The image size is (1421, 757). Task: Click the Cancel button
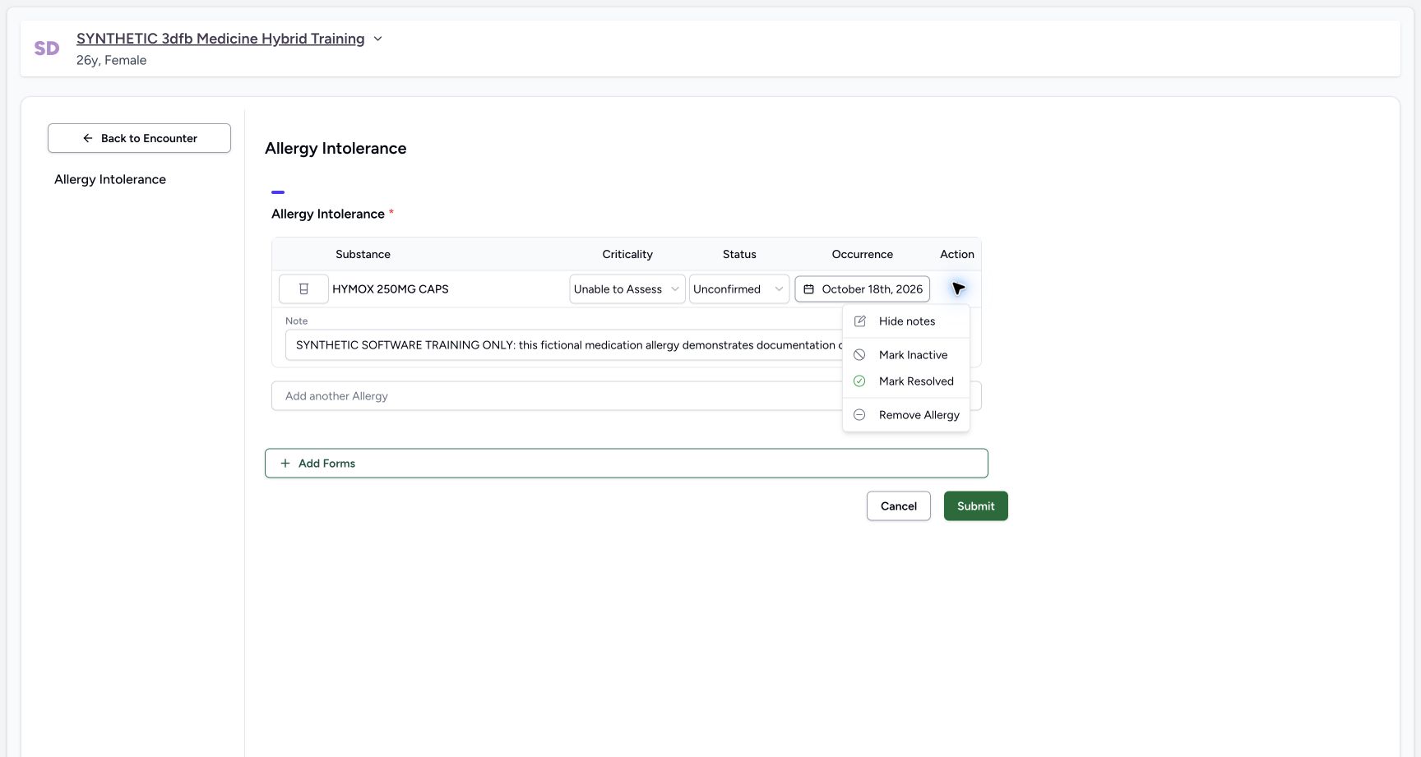click(899, 506)
